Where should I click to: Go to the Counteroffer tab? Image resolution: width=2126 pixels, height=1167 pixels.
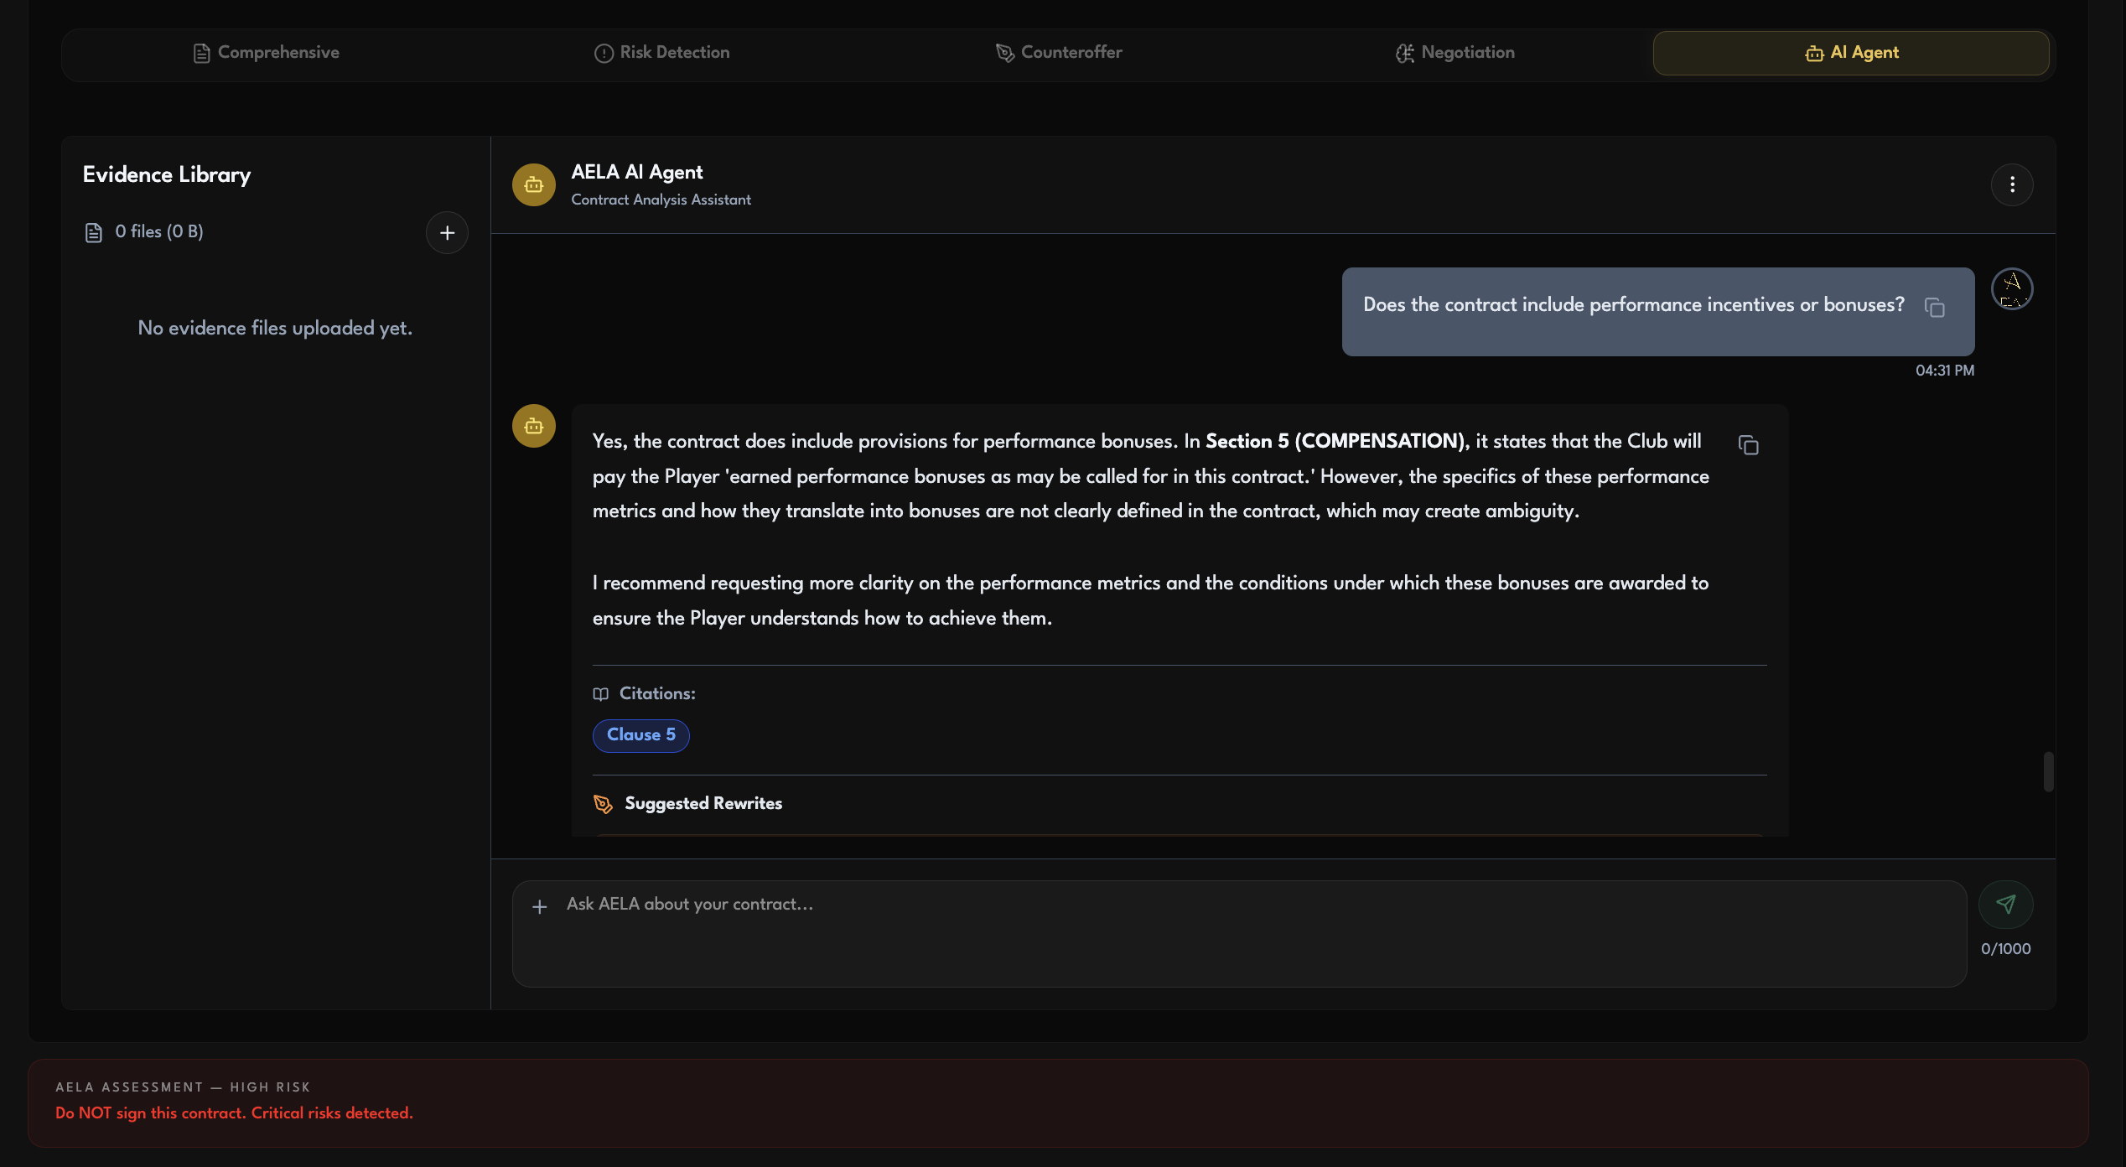[1059, 53]
